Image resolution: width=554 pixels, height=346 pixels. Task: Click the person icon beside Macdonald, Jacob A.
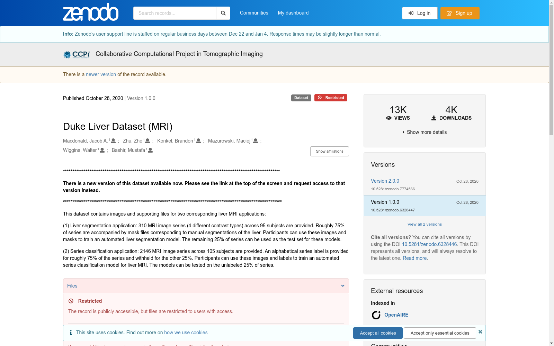[113, 141]
